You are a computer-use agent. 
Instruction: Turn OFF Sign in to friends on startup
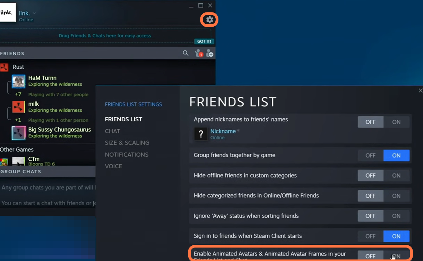pos(370,236)
